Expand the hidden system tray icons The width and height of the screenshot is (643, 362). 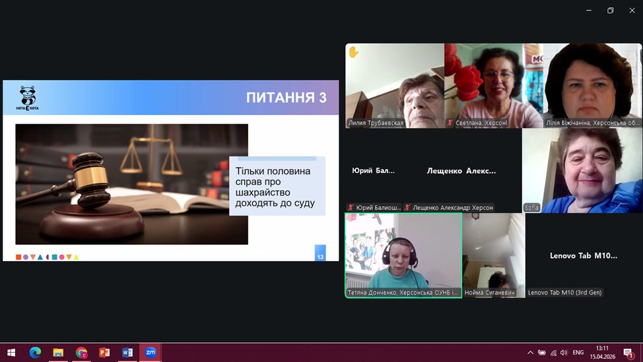(530, 353)
